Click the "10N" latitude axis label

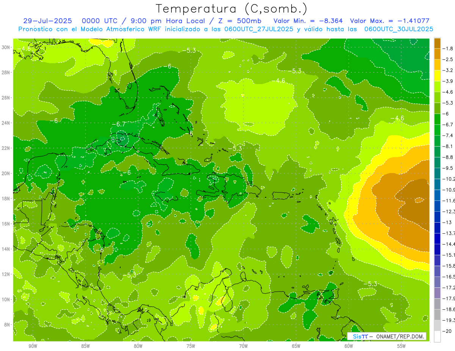(6, 300)
